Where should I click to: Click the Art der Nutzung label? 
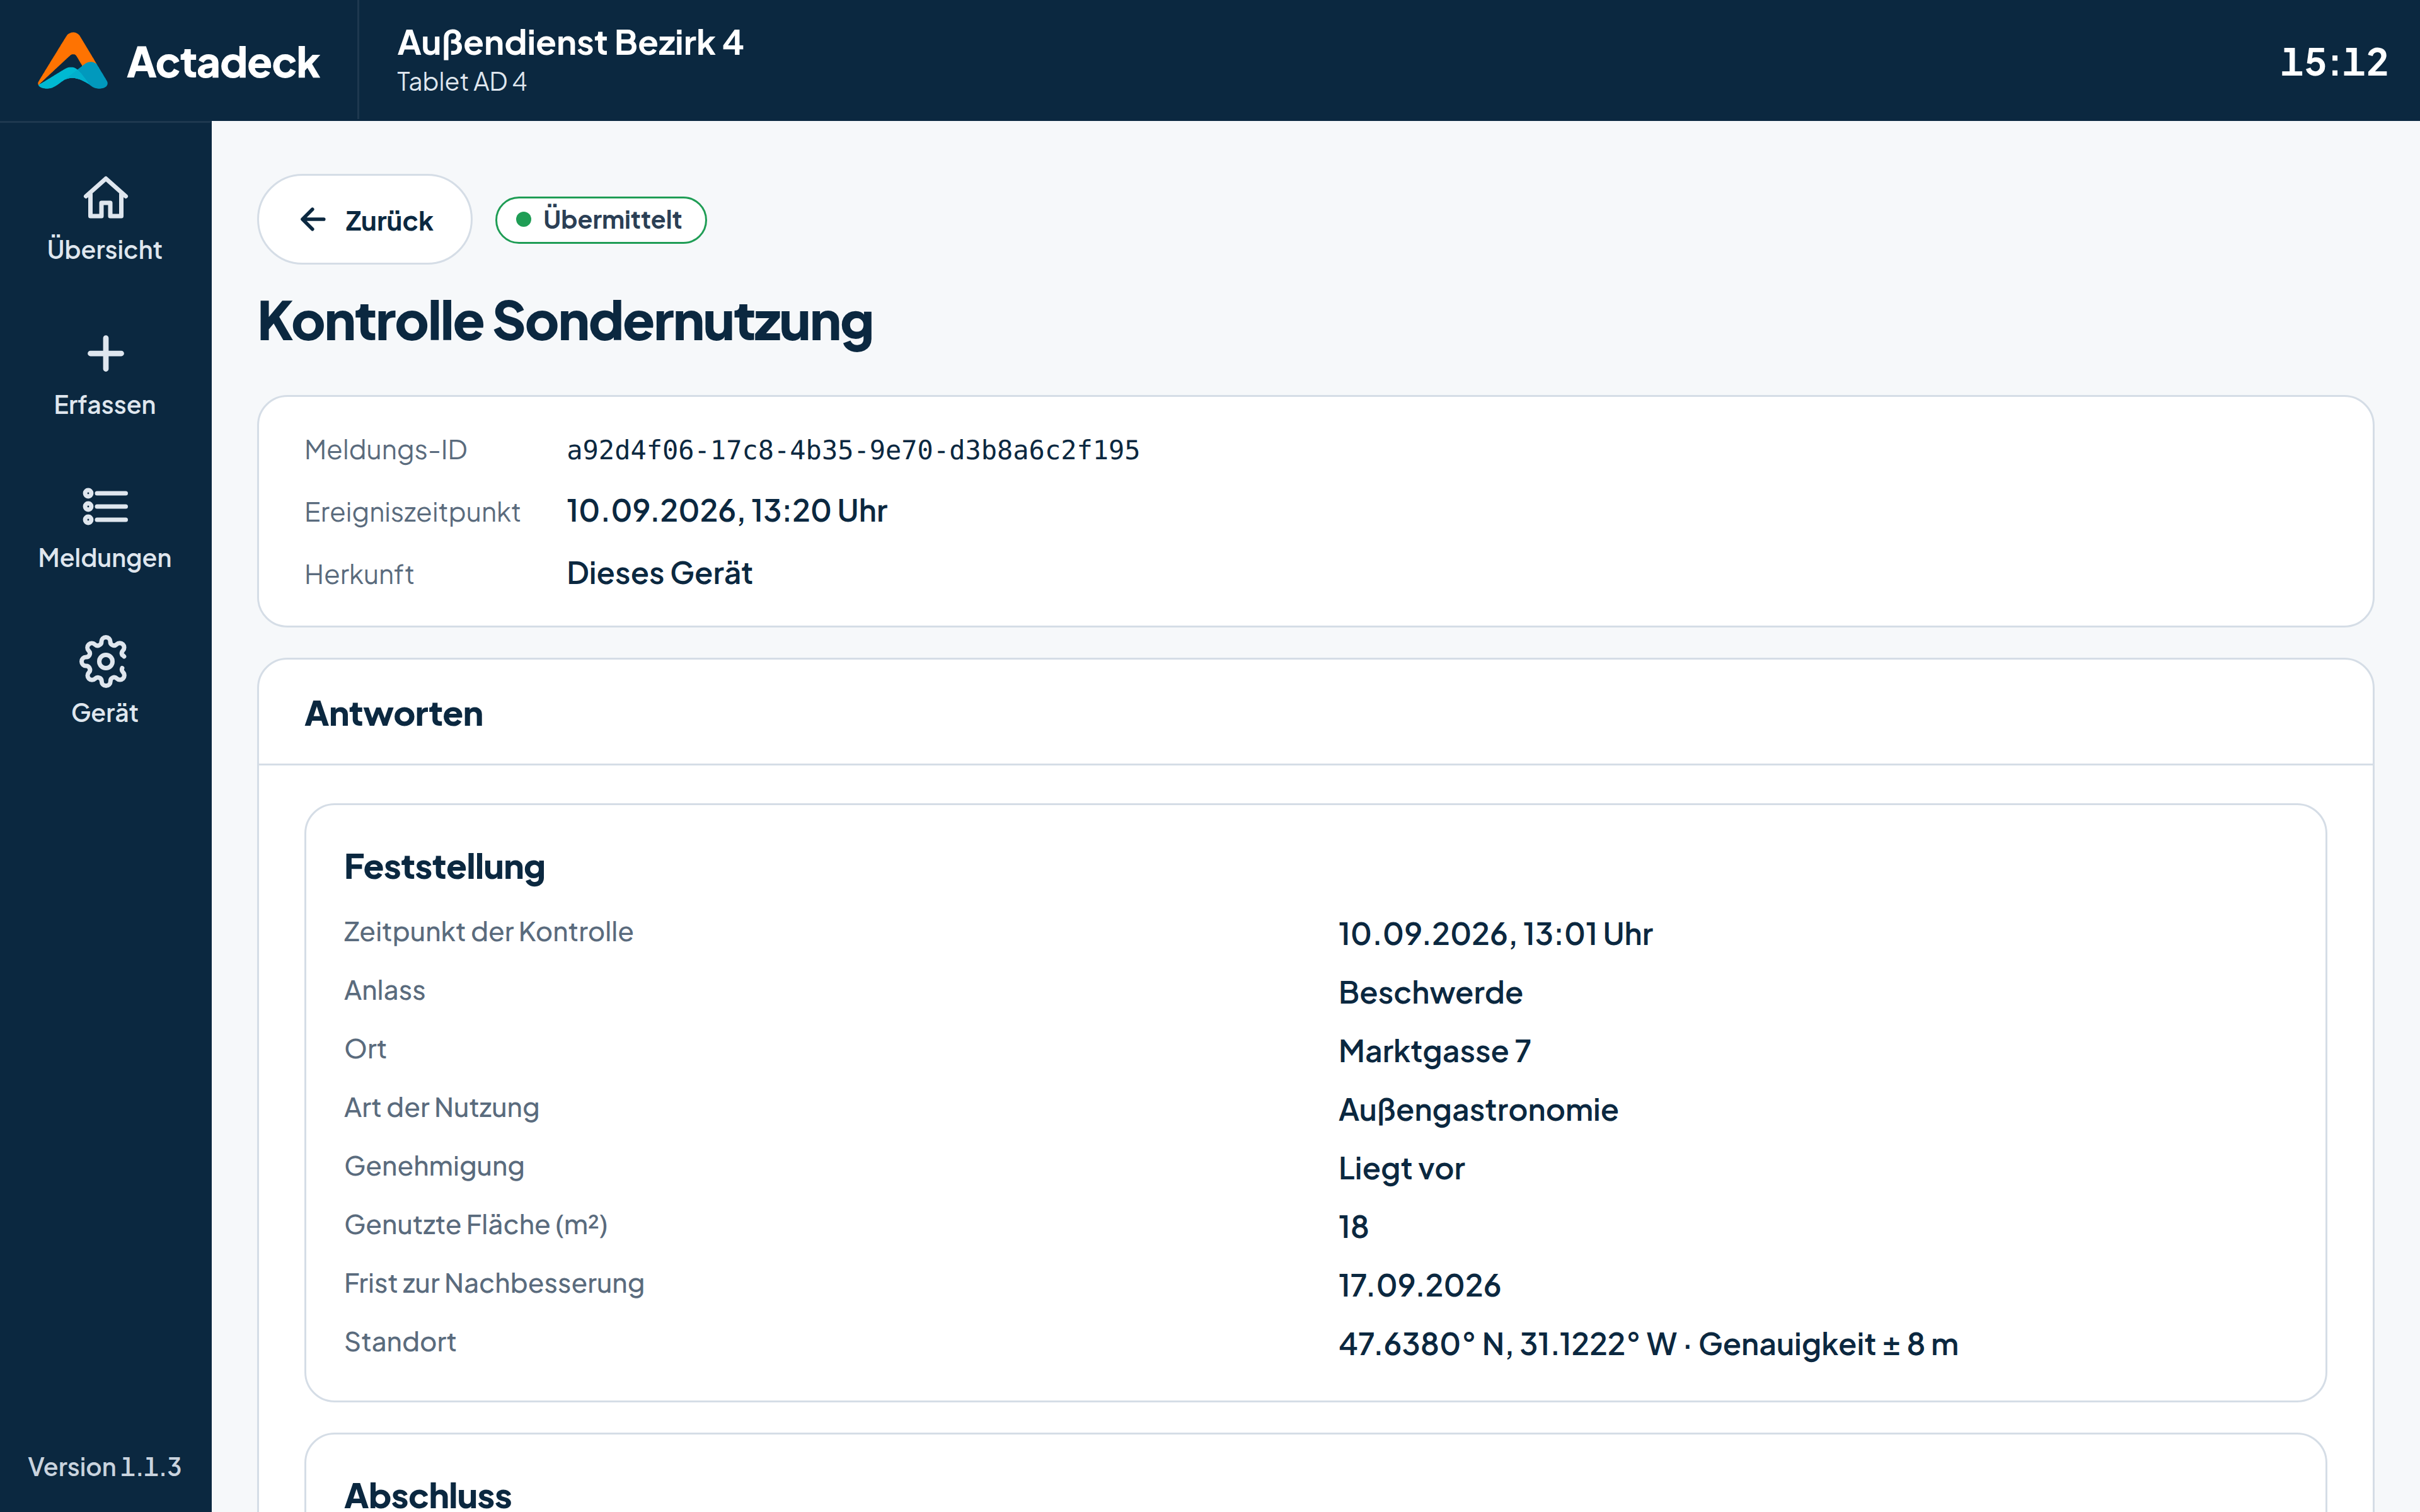pyautogui.click(x=441, y=1108)
